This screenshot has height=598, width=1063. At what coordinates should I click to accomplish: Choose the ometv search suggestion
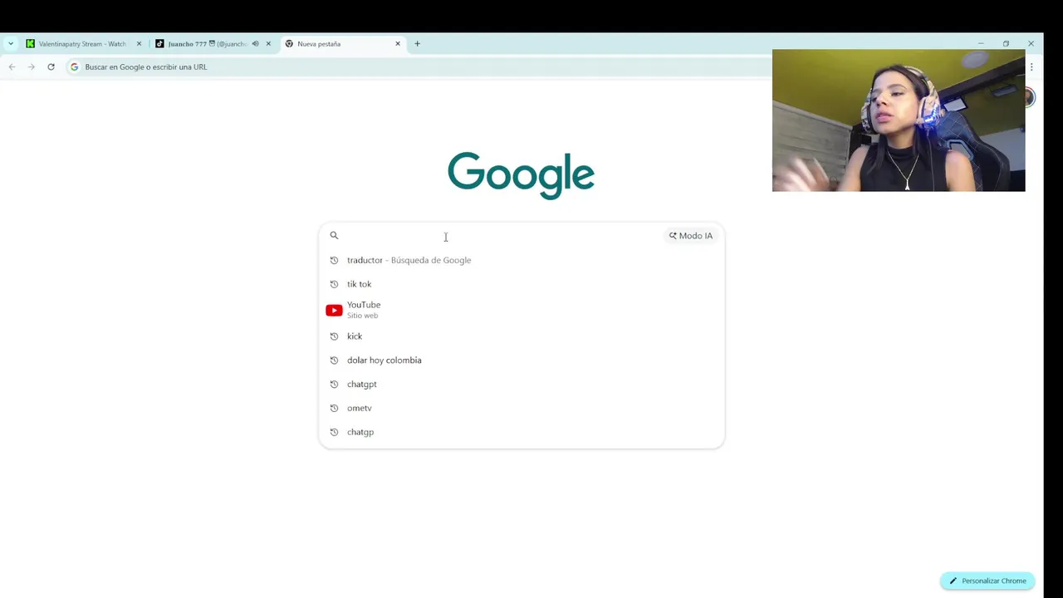(x=522, y=409)
